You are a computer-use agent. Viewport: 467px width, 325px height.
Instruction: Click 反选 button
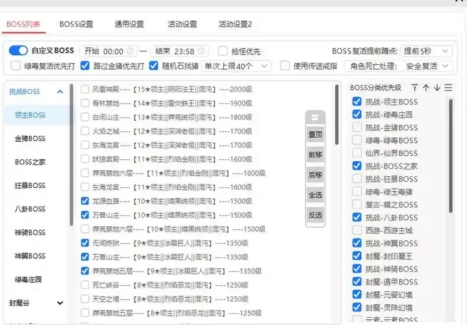[x=315, y=215]
